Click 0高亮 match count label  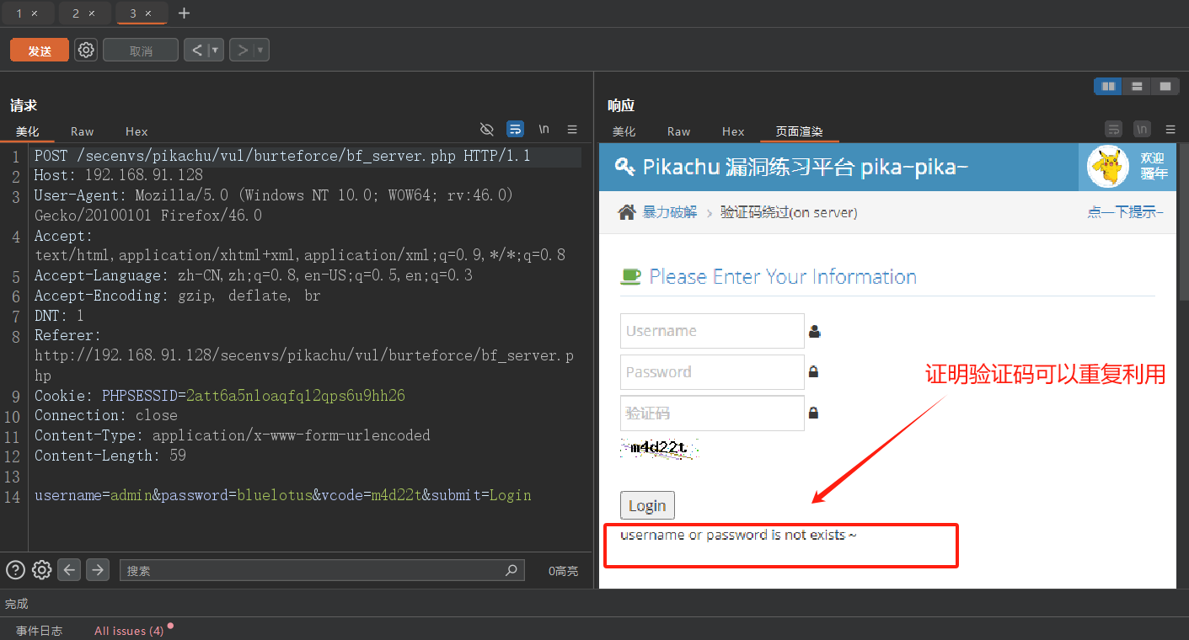click(x=563, y=571)
